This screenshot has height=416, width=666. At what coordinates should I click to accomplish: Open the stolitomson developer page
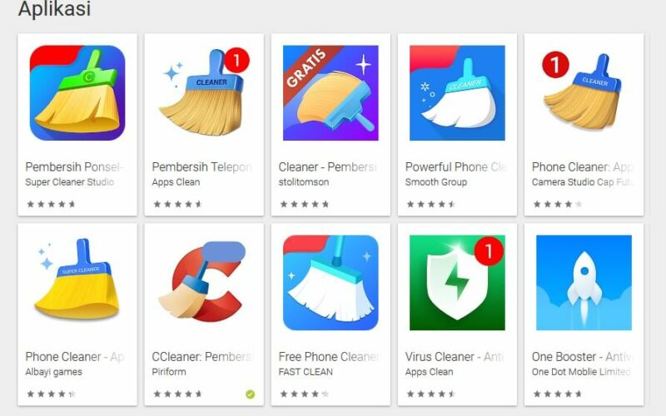pos(304,182)
